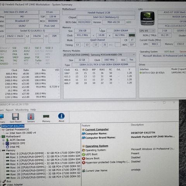
Task: Open the Report menu
Action: (x=9, y=110)
